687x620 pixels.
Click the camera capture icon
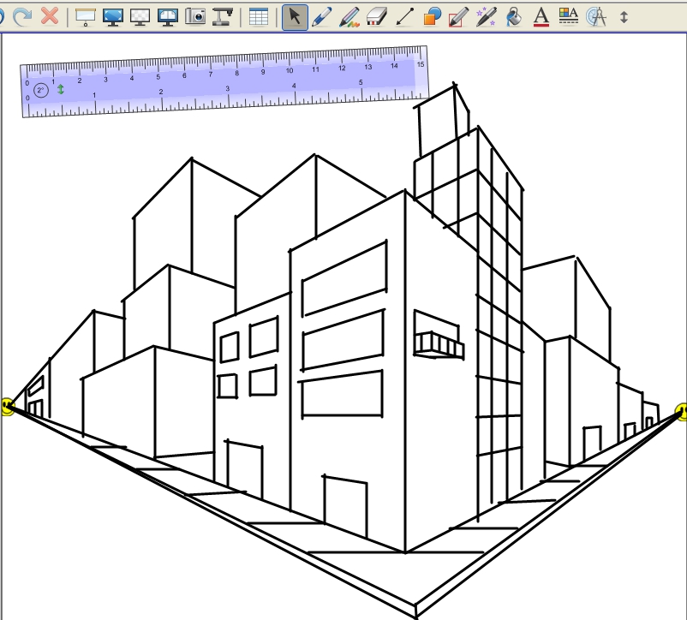pos(197,15)
